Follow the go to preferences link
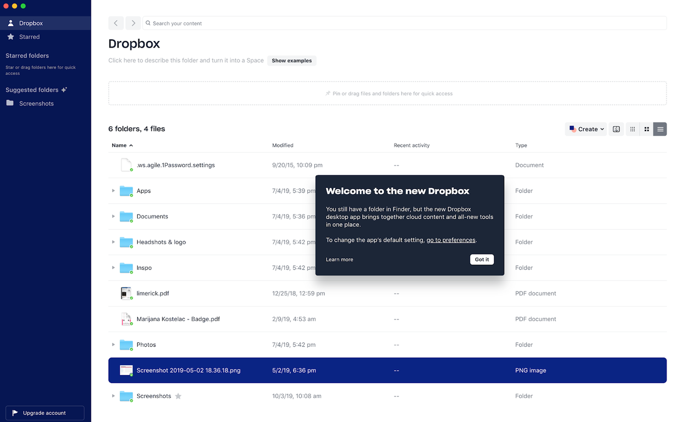The width and height of the screenshot is (678, 422). (451, 240)
